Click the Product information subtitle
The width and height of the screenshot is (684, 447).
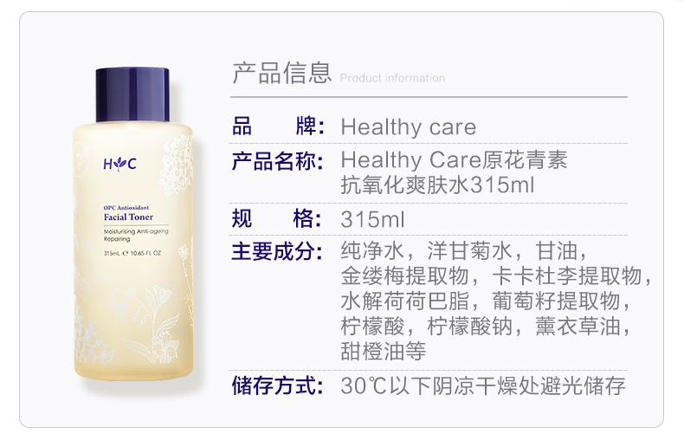coord(392,78)
